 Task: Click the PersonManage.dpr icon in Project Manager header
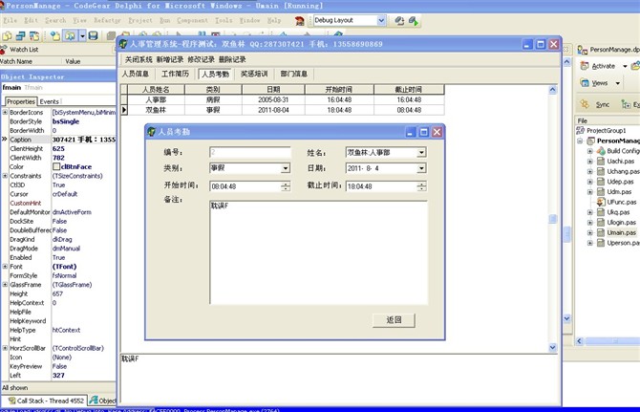point(583,50)
